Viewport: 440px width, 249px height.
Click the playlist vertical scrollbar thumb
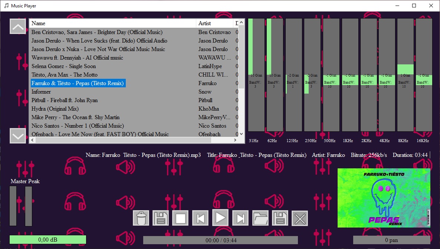241,57
